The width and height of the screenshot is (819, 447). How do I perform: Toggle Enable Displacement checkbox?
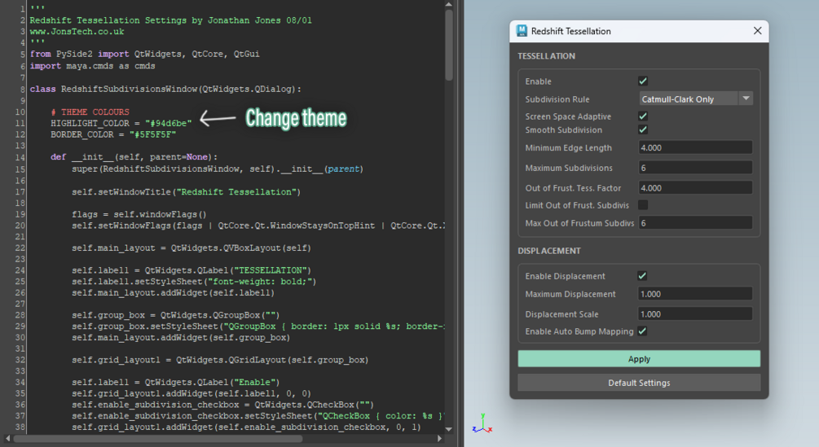click(x=642, y=275)
